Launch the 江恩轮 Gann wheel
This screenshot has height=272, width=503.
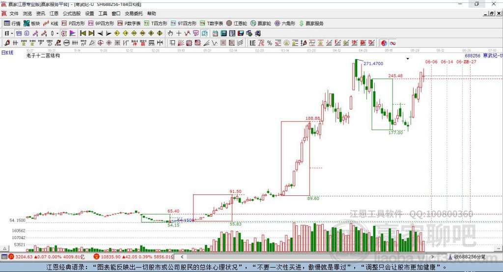tap(237, 24)
